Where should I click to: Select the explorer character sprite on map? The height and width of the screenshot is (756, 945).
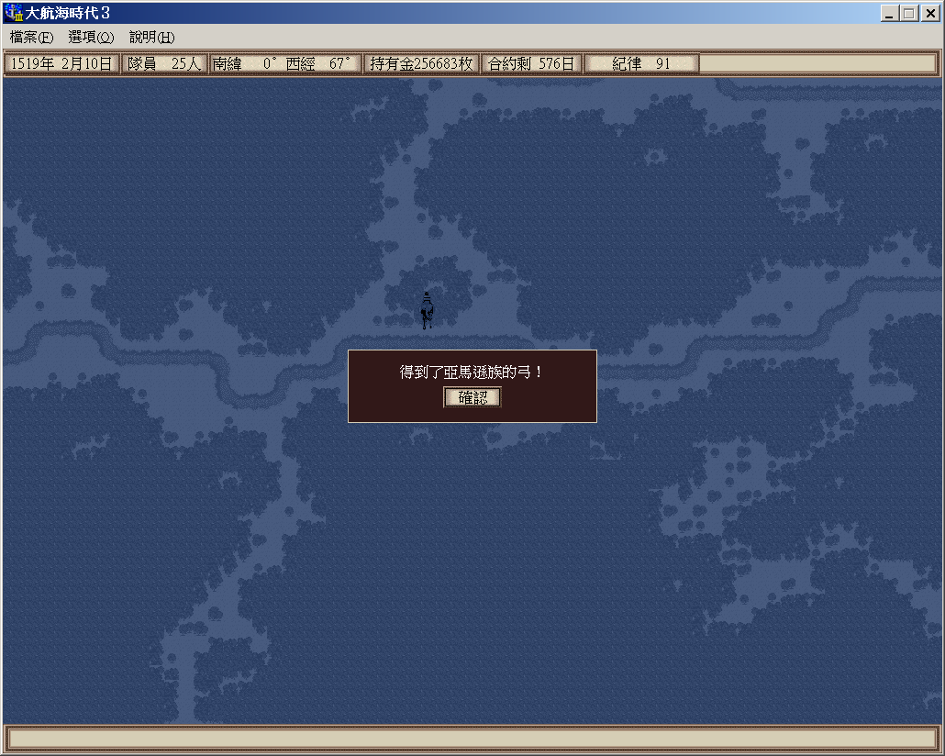pos(427,310)
